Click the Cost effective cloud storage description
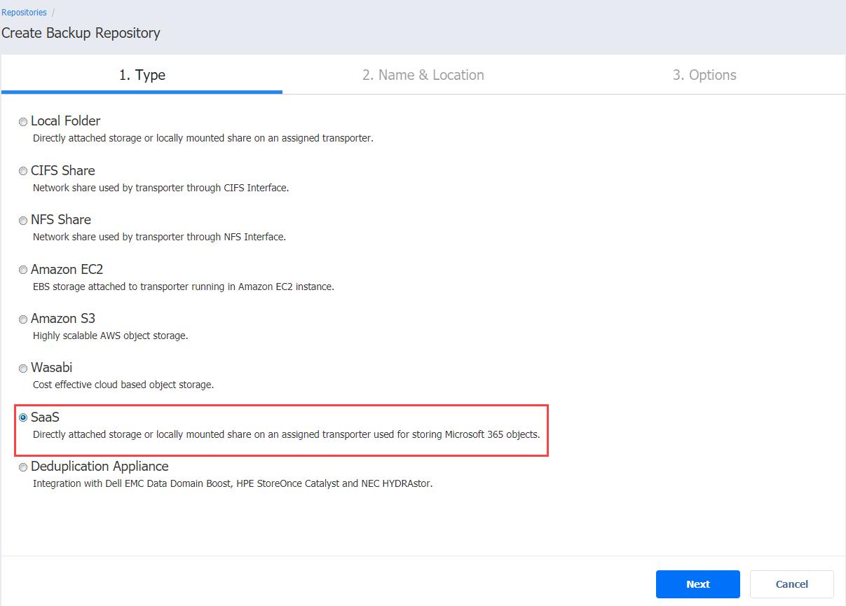Image resolution: width=846 pixels, height=606 pixels. pos(123,385)
